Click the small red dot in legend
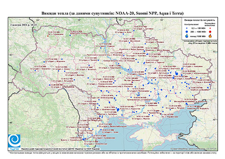The height and width of the screenshot is (159, 225). (210, 29)
